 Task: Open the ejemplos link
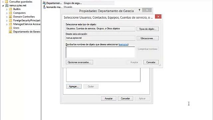coord(123,44)
